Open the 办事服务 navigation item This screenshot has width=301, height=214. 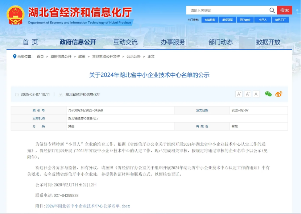(173, 42)
